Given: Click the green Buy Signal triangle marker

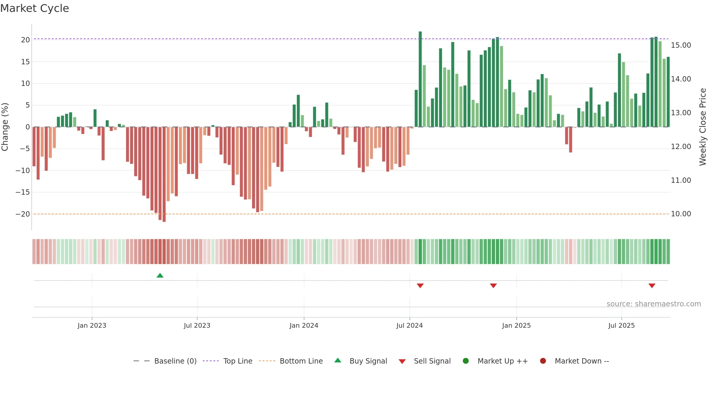Looking at the screenshot, I should [x=160, y=275].
